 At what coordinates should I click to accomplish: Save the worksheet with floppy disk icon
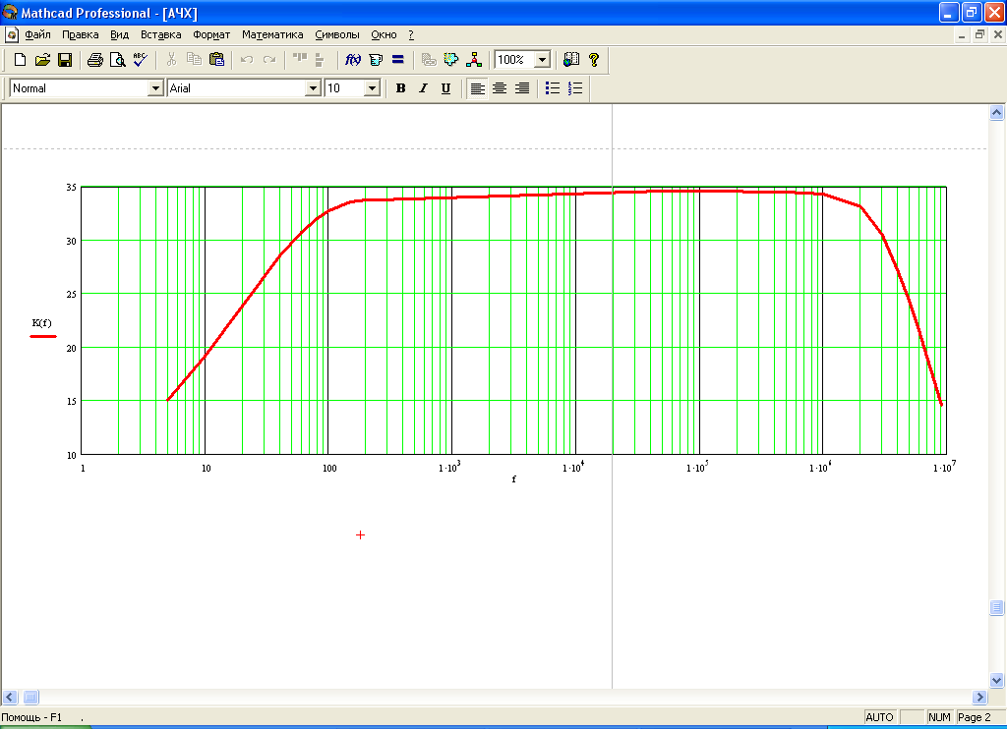click(x=65, y=60)
